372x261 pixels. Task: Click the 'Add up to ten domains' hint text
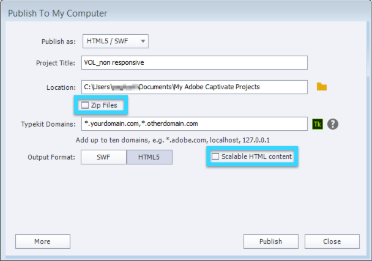[173, 140]
